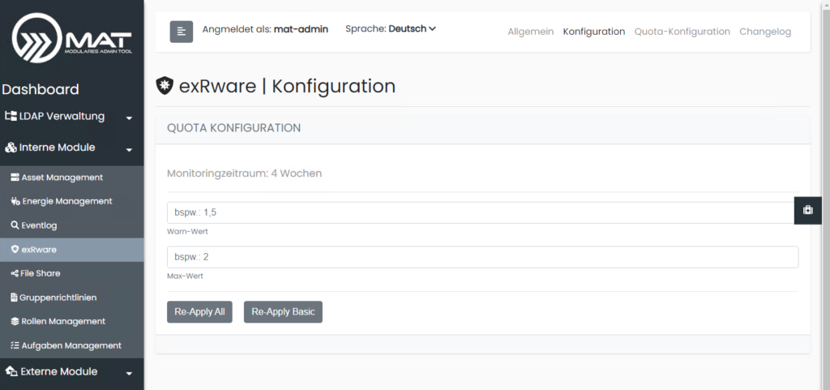Click the File Share nodes icon
830x390 pixels.
tap(15, 273)
